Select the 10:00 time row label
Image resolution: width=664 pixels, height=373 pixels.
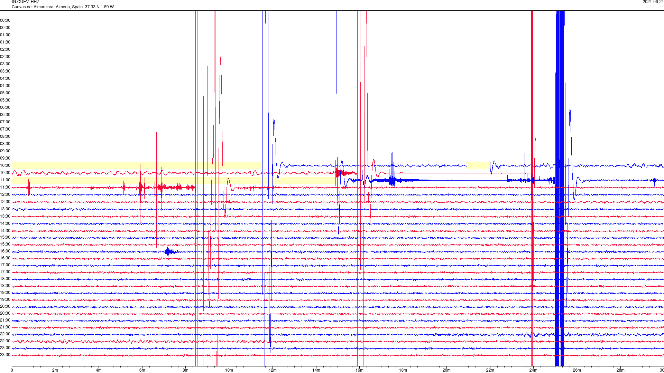(x=5, y=165)
